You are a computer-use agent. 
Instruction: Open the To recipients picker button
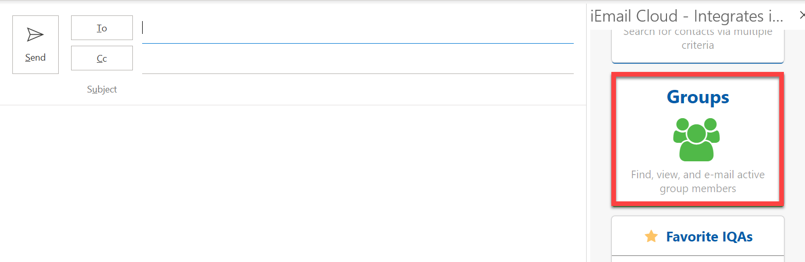point(102,28)
